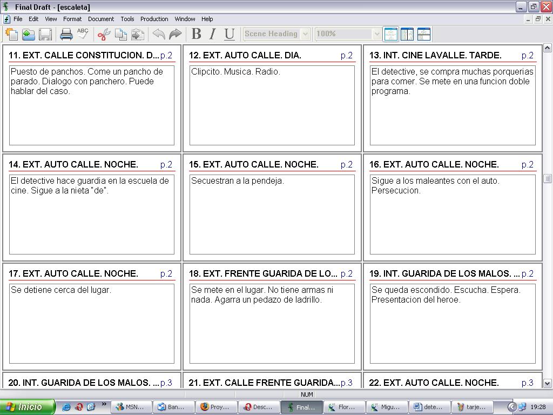The height and width of the screenshot is (415, 553).
Task: Click summary field of card 17 'Se detiene cerca del lugar.'
Action: click(x=92, y=323)
